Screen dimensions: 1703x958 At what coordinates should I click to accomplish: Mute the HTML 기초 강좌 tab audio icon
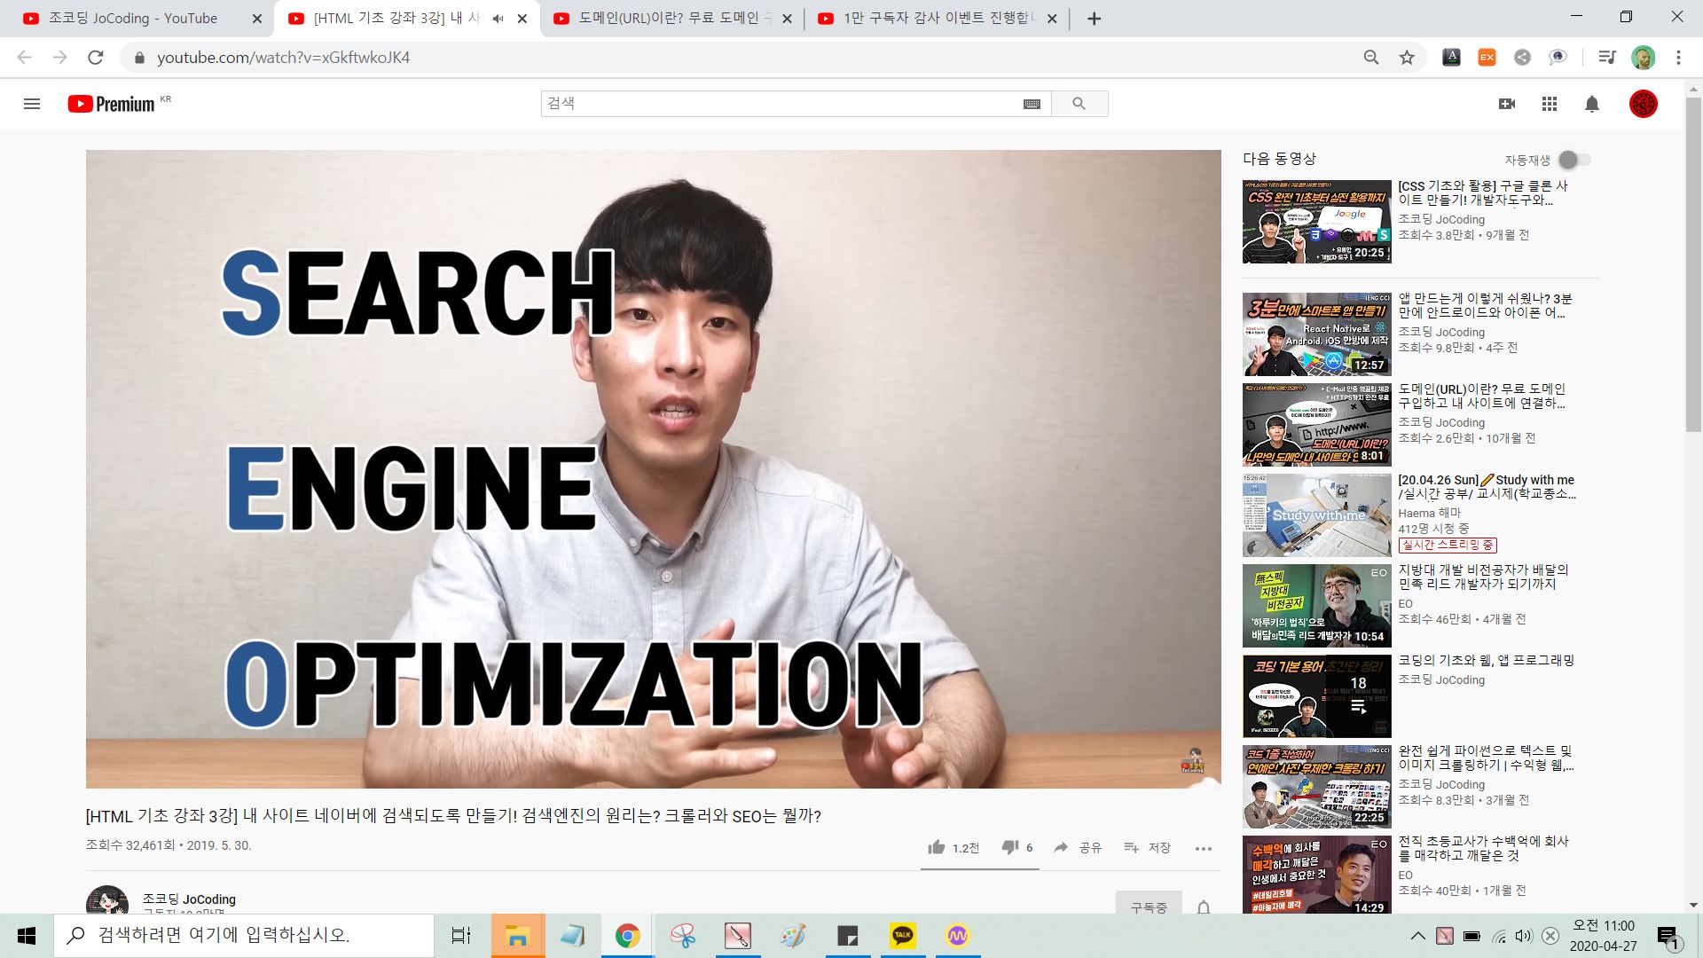click(498, 19)
